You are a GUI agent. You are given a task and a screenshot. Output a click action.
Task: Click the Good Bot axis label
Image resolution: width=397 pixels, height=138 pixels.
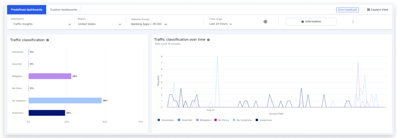point(17,64)
